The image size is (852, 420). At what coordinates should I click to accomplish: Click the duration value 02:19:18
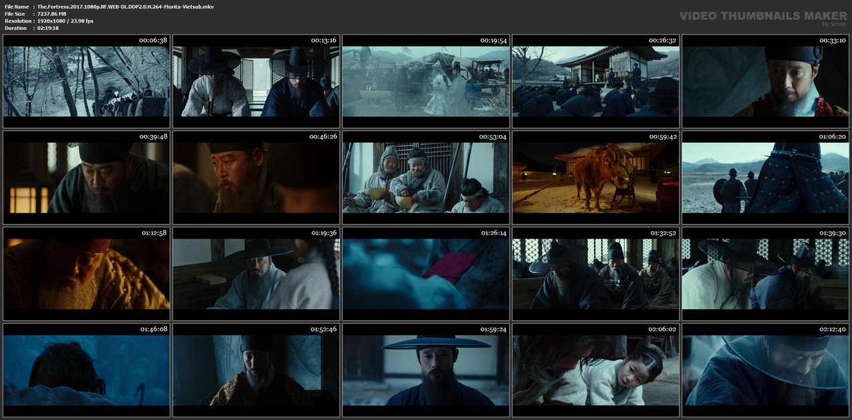[x=48, y=28]
